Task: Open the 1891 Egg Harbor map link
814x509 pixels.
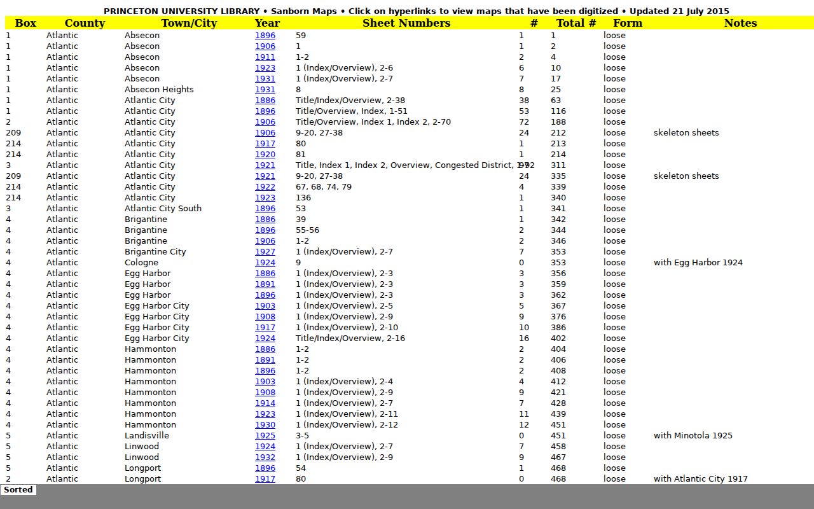Action: pyautogui.click(x=265, y=284)
